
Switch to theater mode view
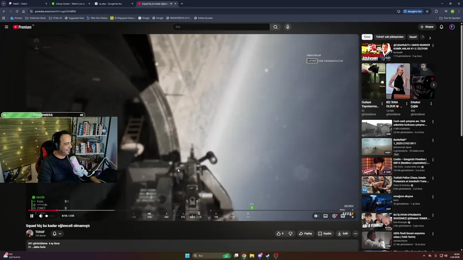click(343, 216)
